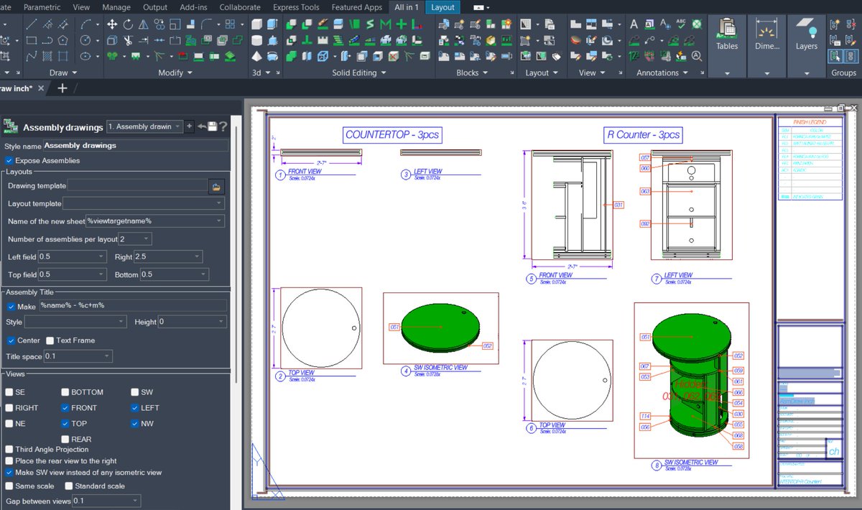Open the Name of the new sheet dropdown
The image size is (862, 510).
coord(155,221)
